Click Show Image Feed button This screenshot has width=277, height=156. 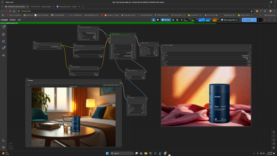point(229,20)
